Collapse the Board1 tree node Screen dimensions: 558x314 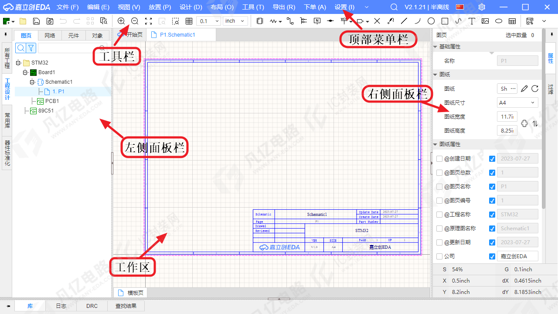coord(25,72)
